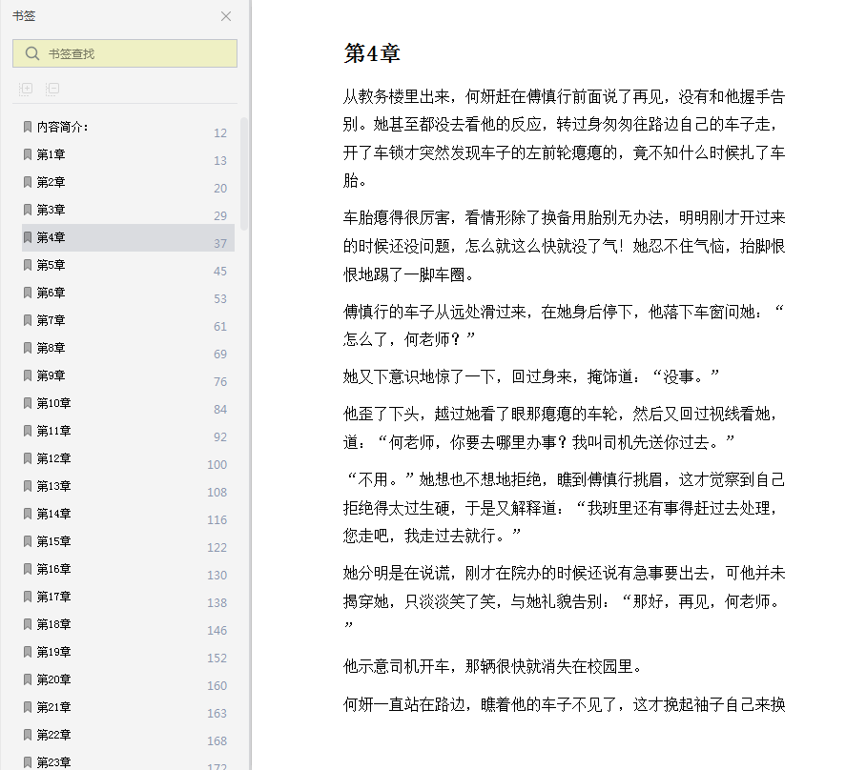Click the bookmark icon beside 第20章
Viewport: 846px width, 770px height.
(28, 680)
